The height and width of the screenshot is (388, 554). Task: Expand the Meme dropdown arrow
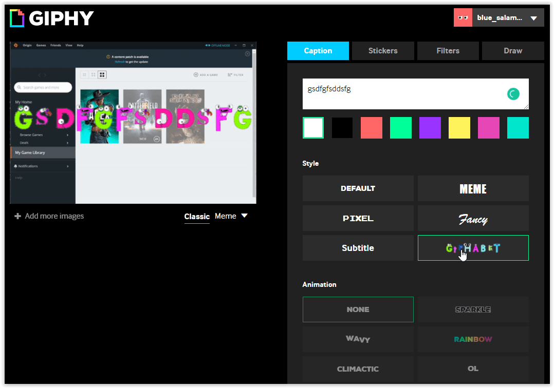[245, 216]
